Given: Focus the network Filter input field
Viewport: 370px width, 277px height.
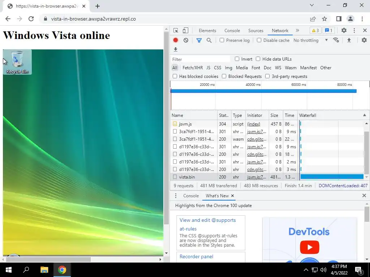Looking at the screenshot, I should 200,59.
